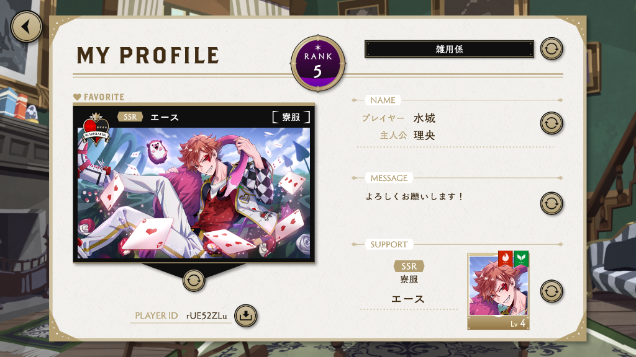Click the message よろしくお願いします！
636x357 pixels.
coord(414,196)
